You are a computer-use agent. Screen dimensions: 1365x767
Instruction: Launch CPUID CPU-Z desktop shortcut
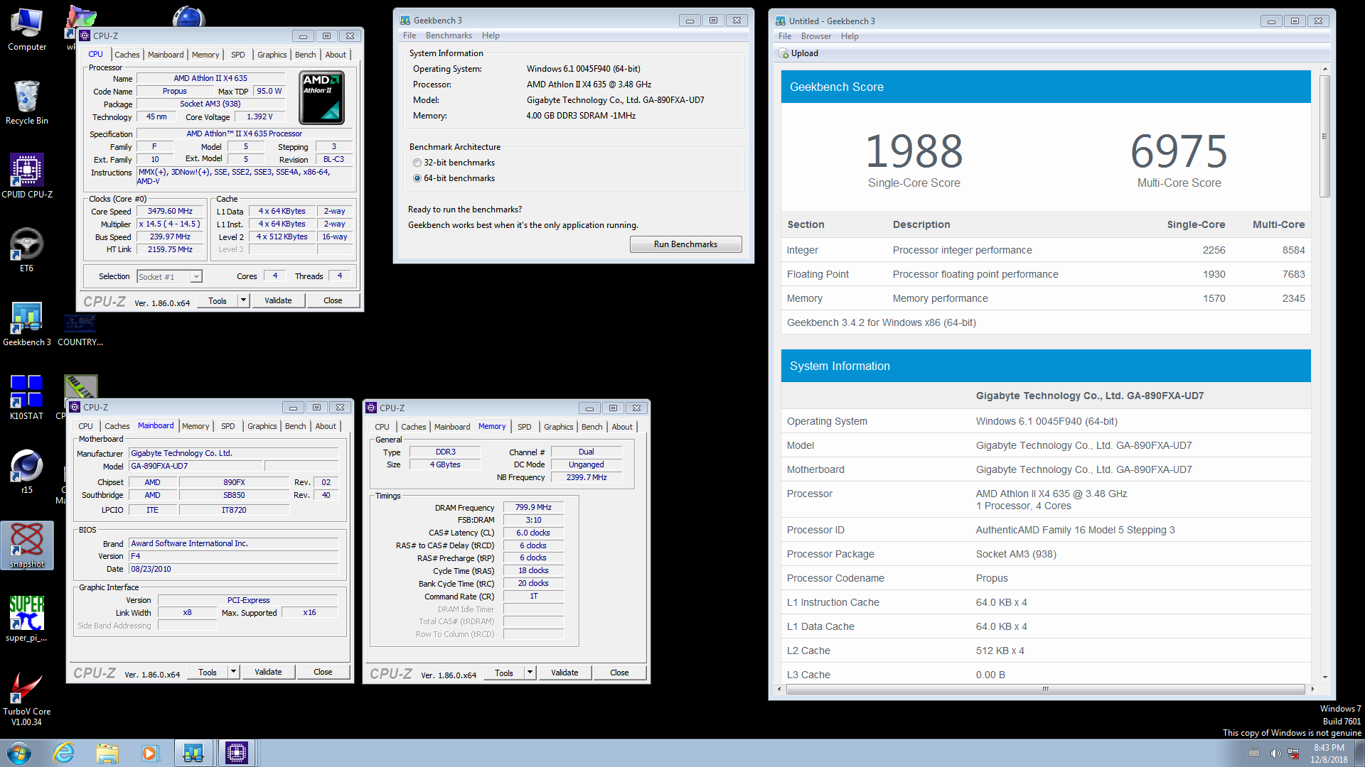27,175
